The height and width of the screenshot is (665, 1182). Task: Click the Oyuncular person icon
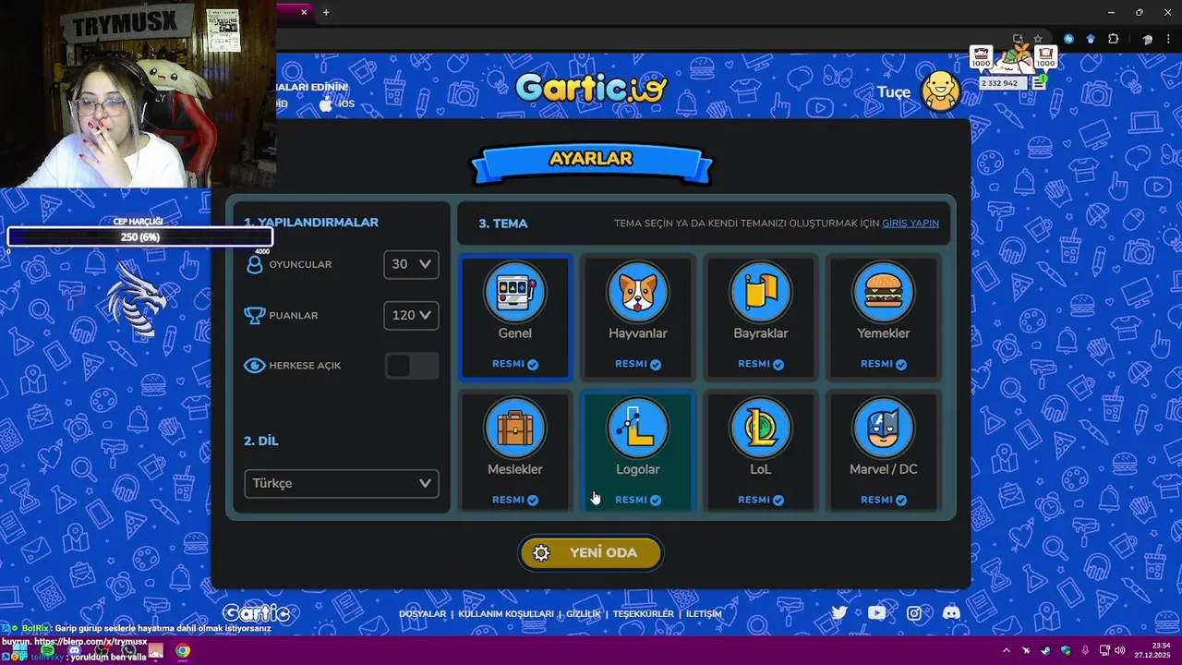click(255, 264)
